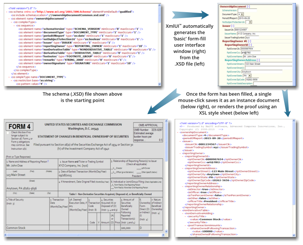
Task: Click instance XML panel scroll down arrow
Action: [x=294, y=235]
